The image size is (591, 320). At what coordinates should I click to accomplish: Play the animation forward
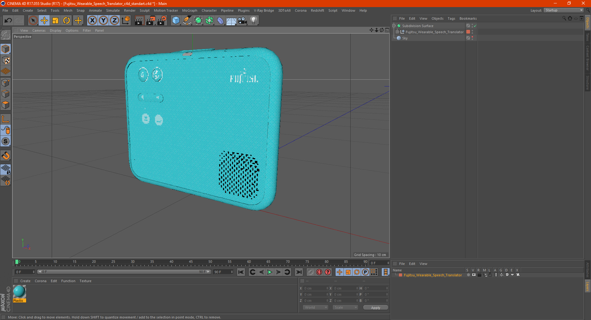270,272
